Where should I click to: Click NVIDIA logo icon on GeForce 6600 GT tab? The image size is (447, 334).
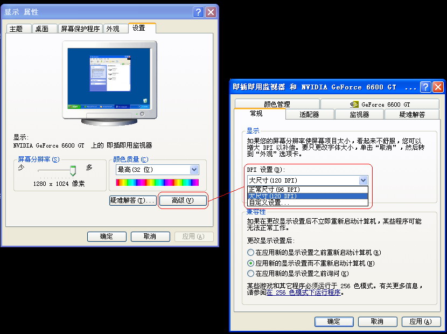tap(354, 105)
